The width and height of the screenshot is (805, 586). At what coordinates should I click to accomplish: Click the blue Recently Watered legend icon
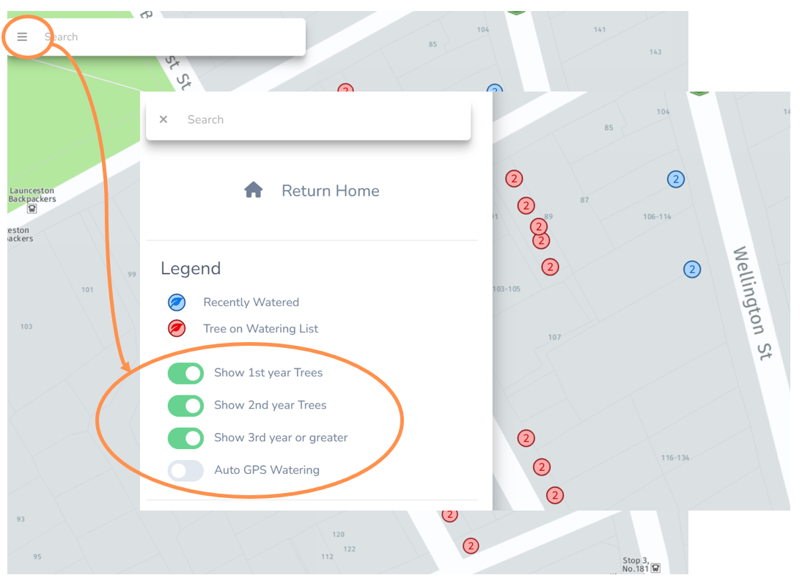[x=177, y=303]
